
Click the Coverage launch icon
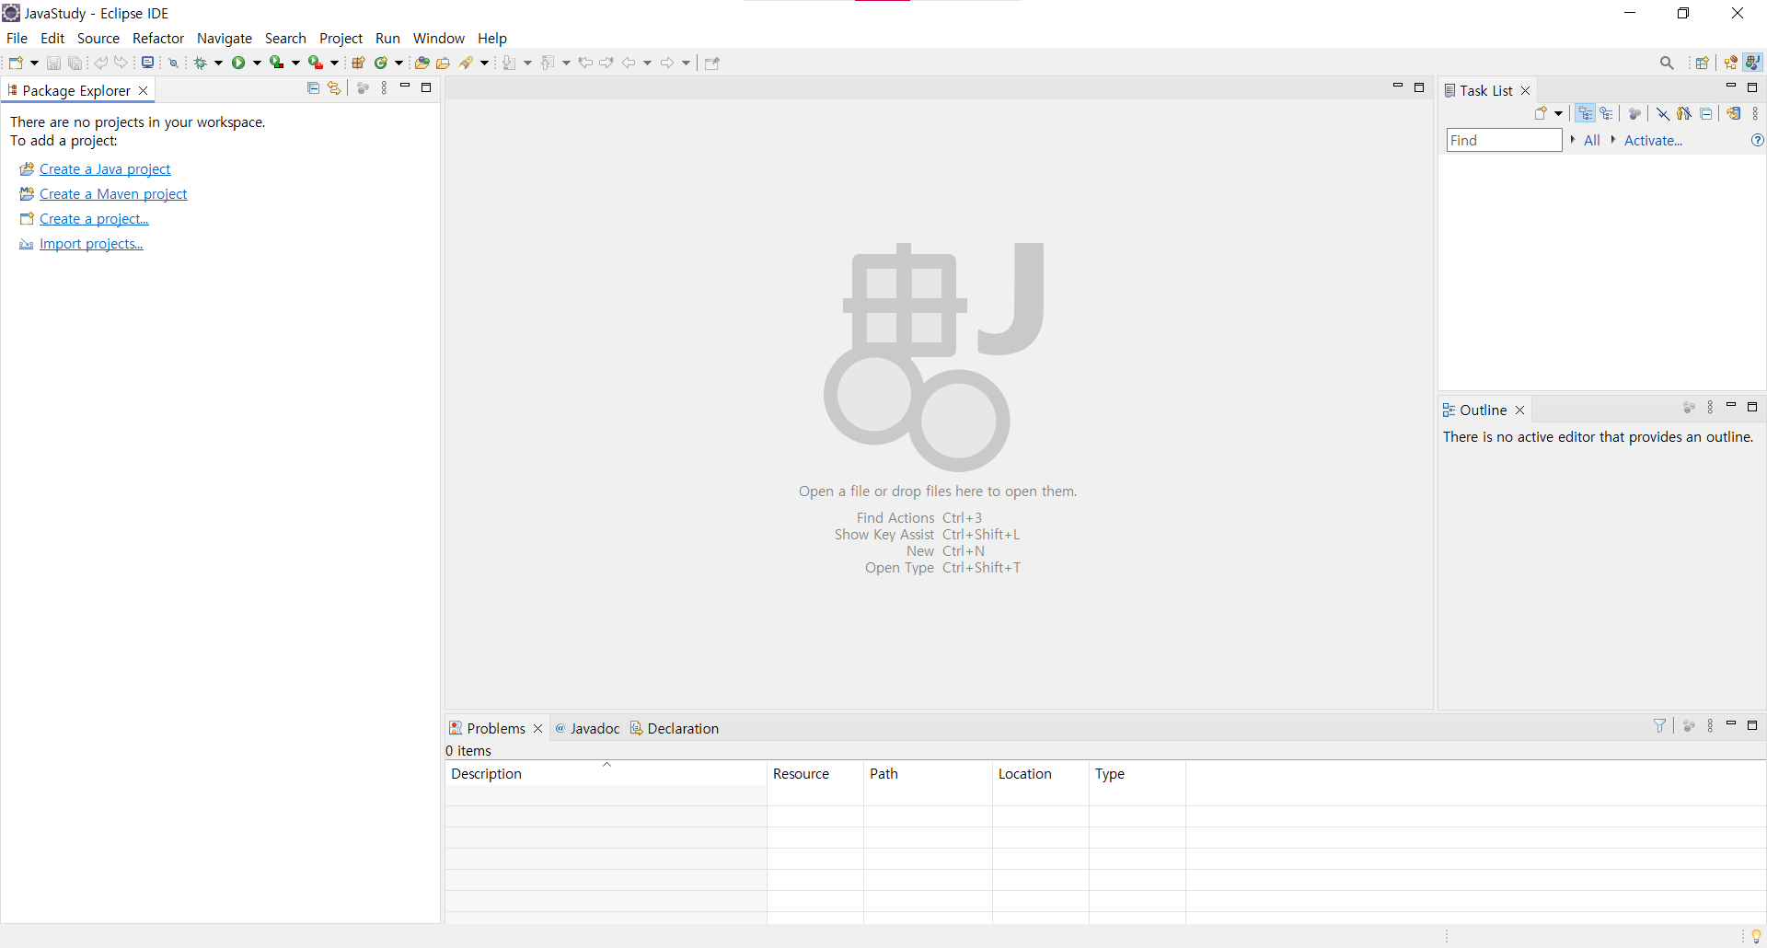276,63
